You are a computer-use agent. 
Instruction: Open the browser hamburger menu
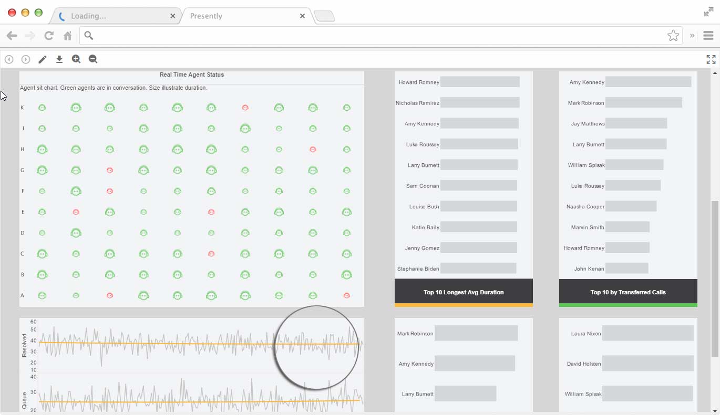tap(708, 36)
